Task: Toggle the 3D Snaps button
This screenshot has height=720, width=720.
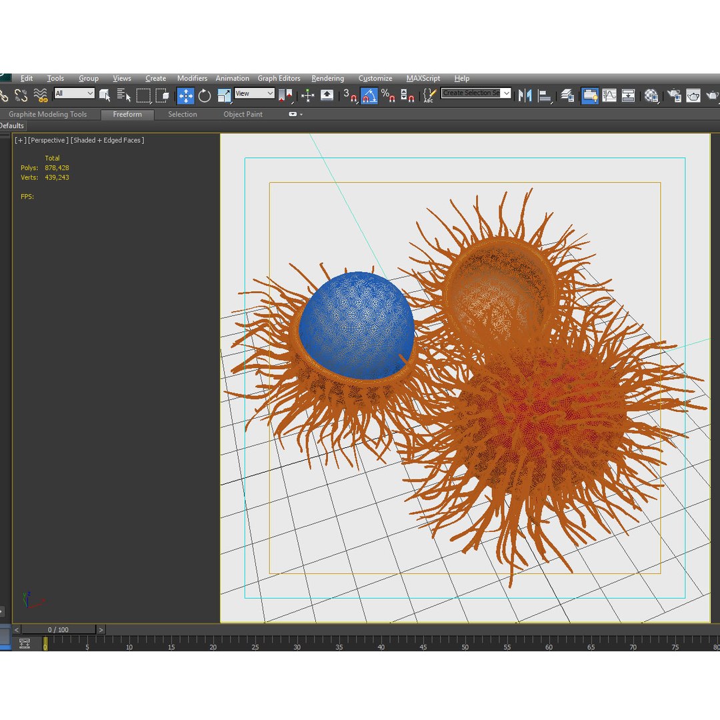Action: pyautogui.click(x=350, y=95)
